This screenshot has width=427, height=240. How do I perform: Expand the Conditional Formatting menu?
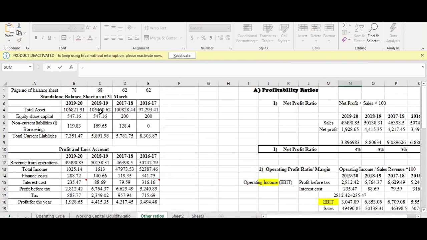(247, 33)
